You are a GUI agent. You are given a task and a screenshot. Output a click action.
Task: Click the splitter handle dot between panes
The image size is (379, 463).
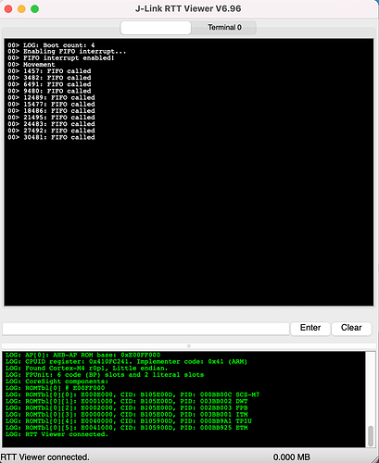189,345
